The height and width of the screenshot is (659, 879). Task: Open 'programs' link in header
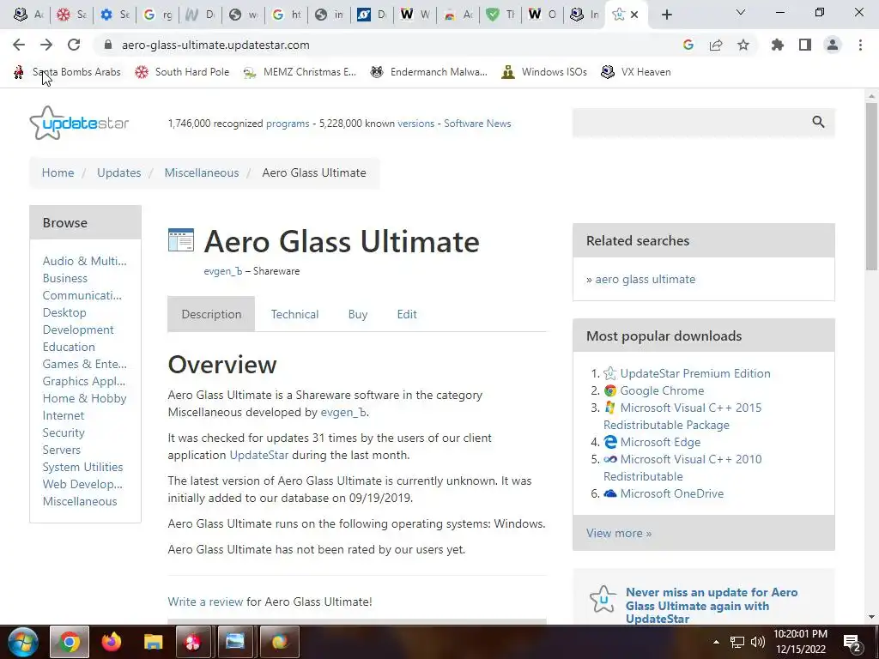[x=288, y=124]
